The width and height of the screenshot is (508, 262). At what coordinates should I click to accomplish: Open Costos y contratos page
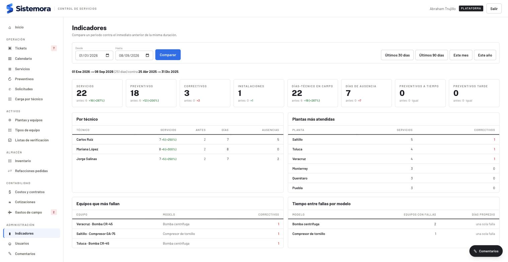(x=32, y=192)
